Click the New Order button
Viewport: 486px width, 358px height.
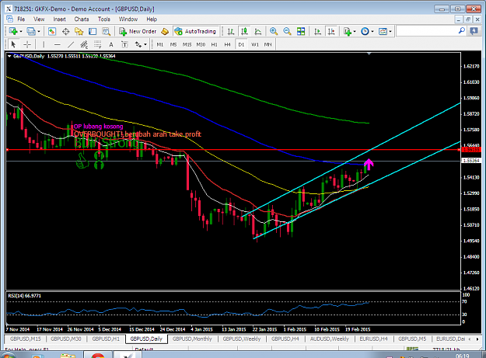138,31
